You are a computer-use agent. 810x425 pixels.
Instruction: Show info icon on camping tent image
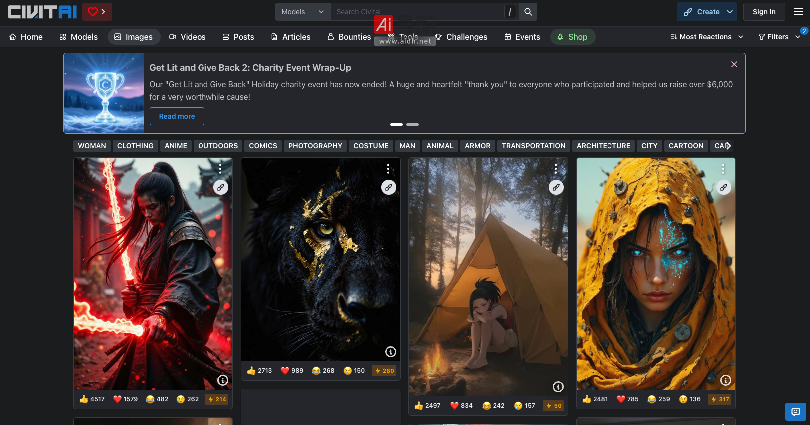(558, 387)
